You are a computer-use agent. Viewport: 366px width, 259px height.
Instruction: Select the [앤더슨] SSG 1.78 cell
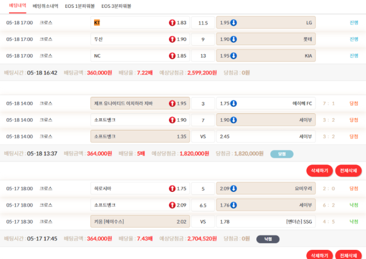[x=266, y=221]
